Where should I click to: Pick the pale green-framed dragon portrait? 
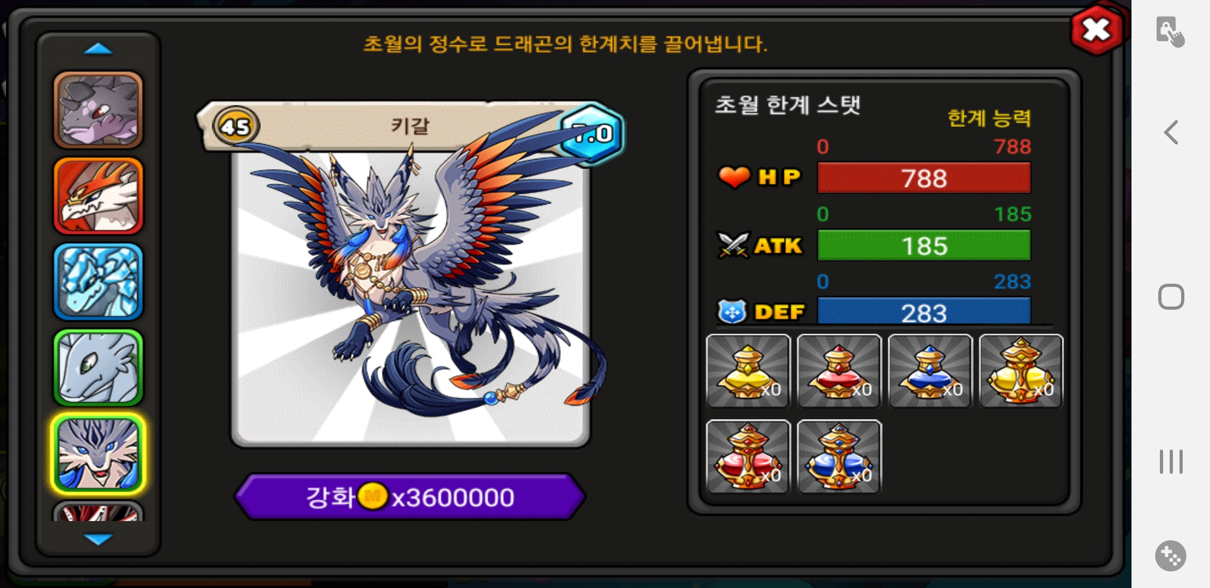98,367
